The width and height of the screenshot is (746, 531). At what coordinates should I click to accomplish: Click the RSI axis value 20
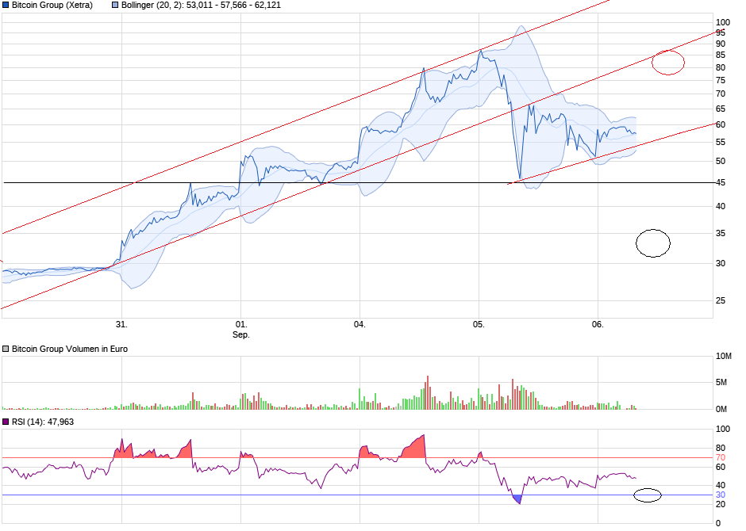coord(721,504)
